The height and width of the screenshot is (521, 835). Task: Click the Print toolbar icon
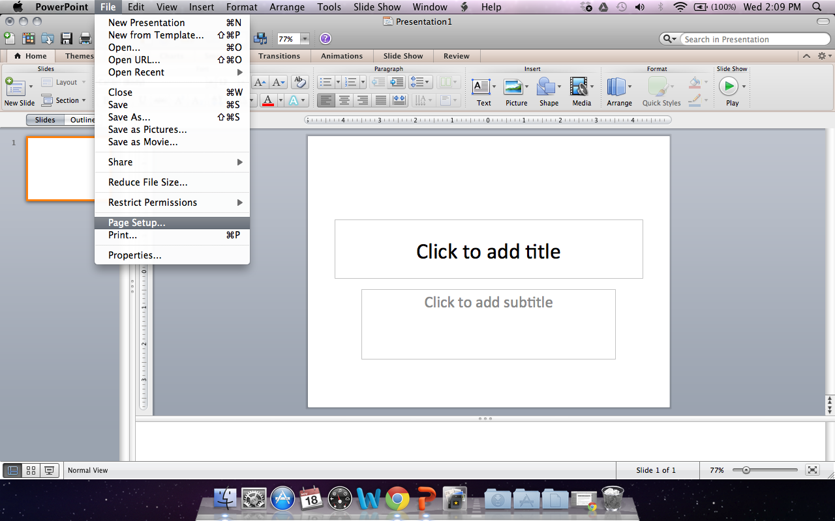[x=85, y=38]
